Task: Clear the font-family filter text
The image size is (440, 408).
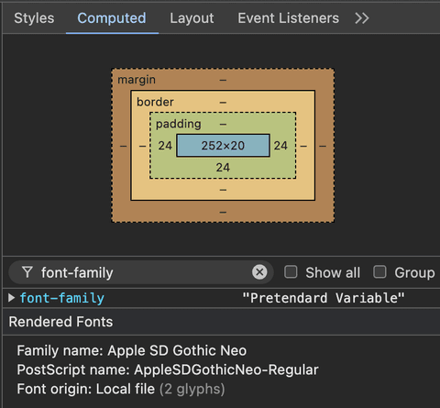Action: 259,271
